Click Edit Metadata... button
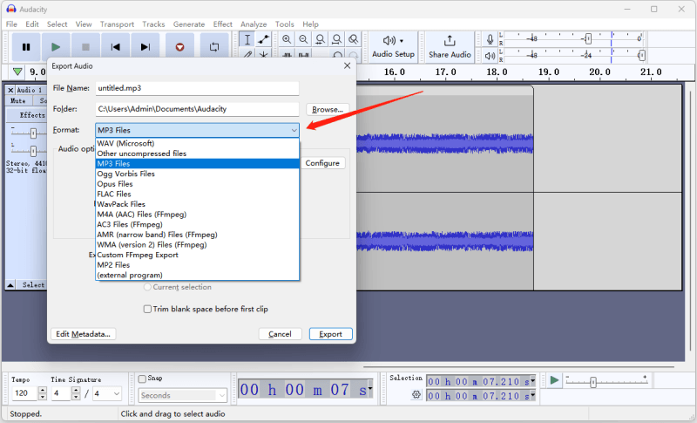697x423 pixels. point(83,334)
